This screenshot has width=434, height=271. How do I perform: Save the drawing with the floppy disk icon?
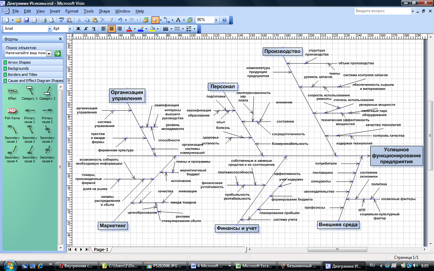coord(26,20)
